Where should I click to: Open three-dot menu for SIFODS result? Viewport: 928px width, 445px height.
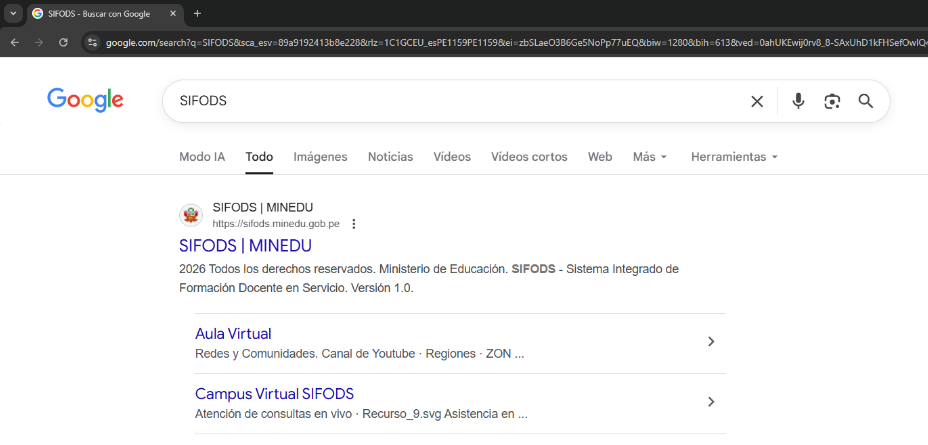(x=354, y=224)
